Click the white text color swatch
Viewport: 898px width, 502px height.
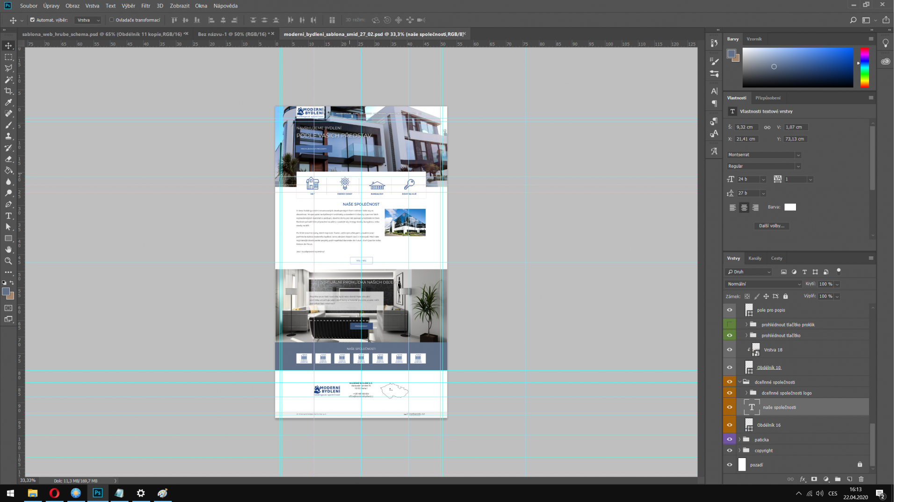(x=790, y=207)
